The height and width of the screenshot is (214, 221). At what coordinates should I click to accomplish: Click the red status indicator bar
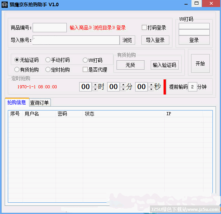coord(165,87)
